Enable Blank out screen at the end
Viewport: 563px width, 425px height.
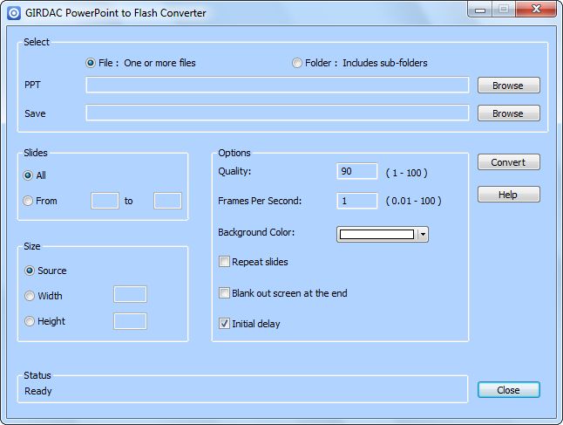224,293
